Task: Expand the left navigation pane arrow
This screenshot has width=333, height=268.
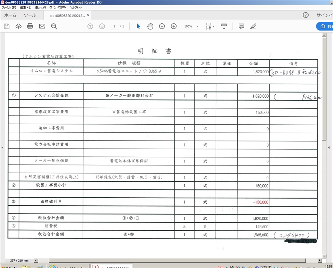Action: tap(2, 147)
